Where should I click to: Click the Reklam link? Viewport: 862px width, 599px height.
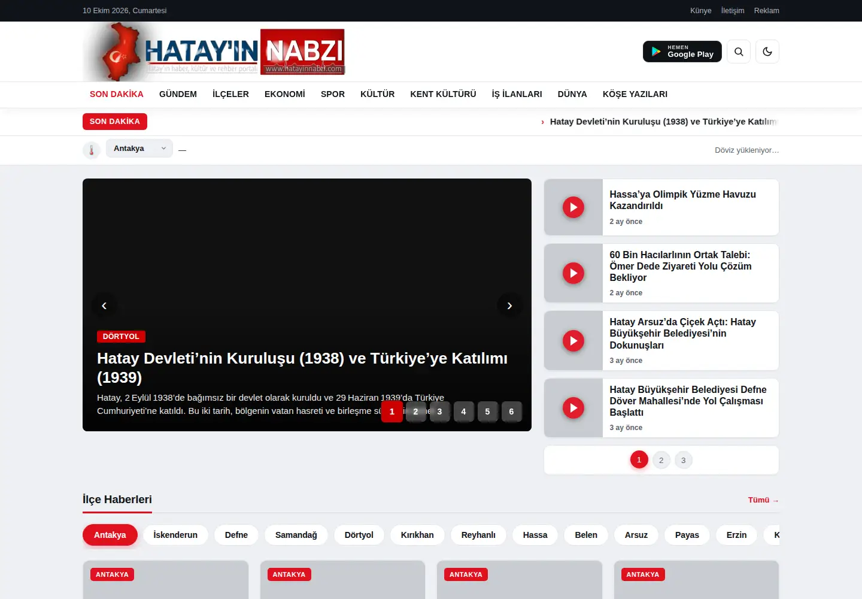point(767,11)
